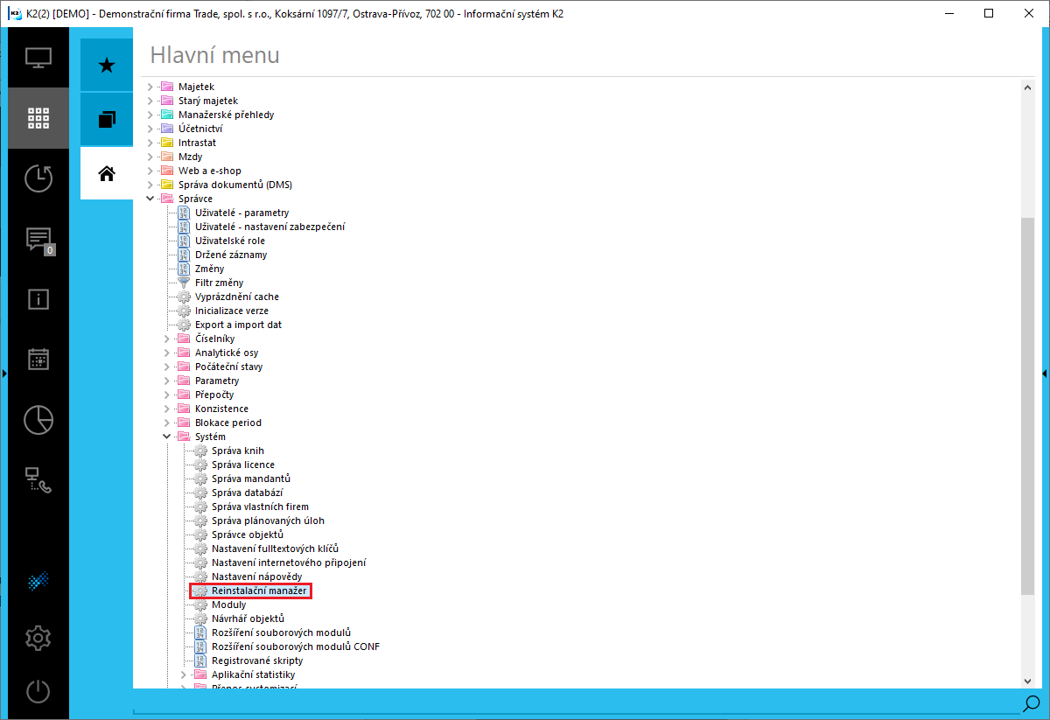Screen dimensions: 1050x720
Task: Expand the Číselníky subfolder
Action: [x=166, y=339]
